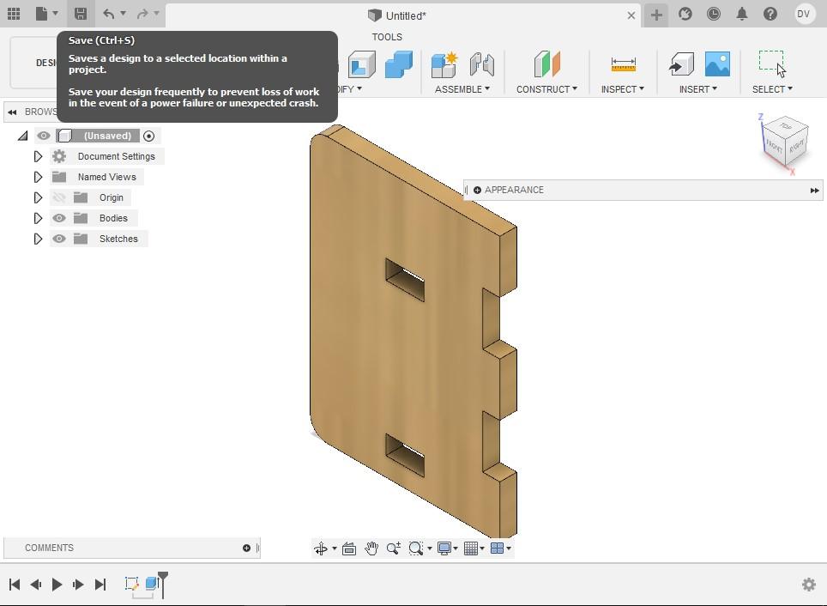The height and width of the screenshot is (606, 827).
Task: Collapse the Browser panel with double arrows
Action: [12, 112]
